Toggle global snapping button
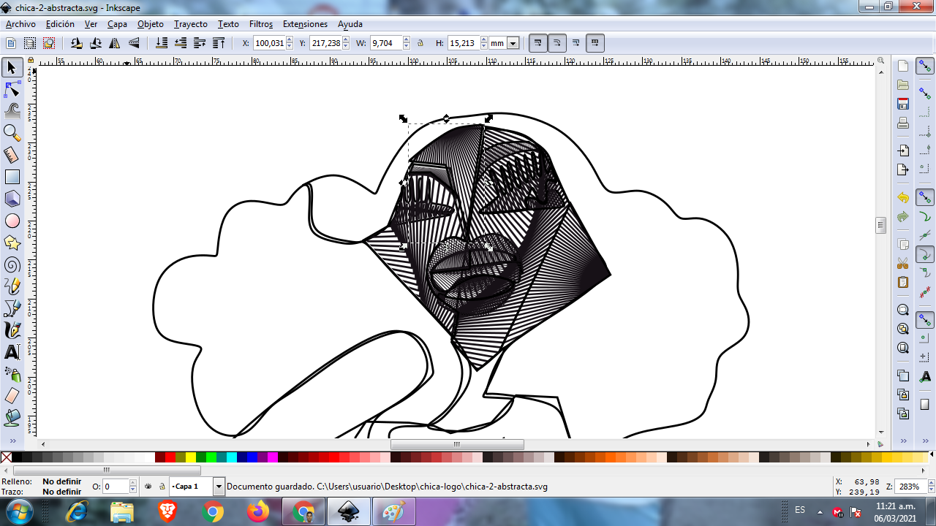 (925, 66)
